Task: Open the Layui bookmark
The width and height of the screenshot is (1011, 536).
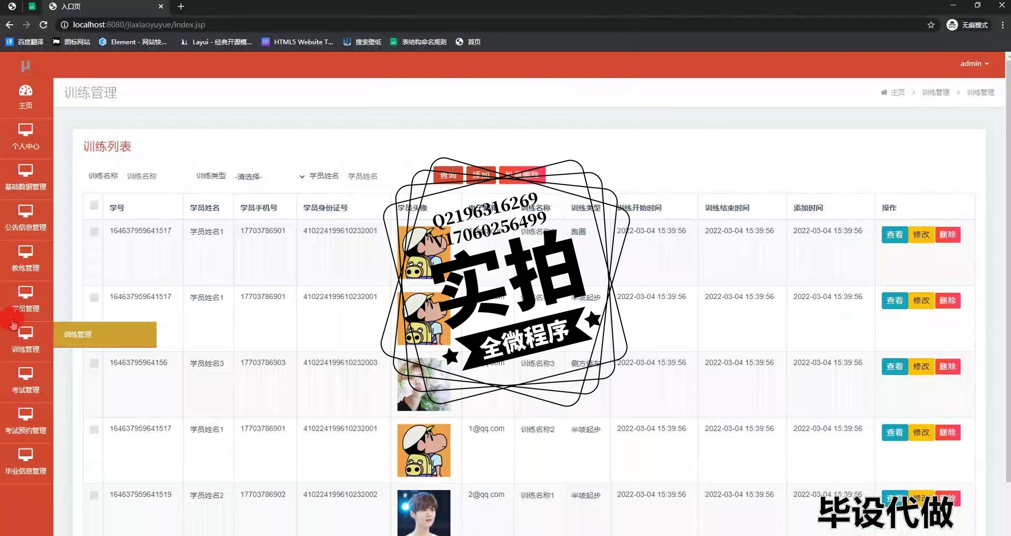Action: [x=216, y=42]
